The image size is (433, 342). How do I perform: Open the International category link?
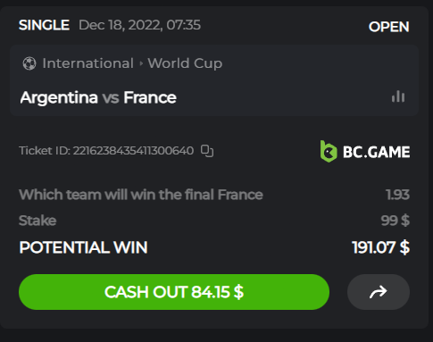pyautogui.click(x=87, y=63)
